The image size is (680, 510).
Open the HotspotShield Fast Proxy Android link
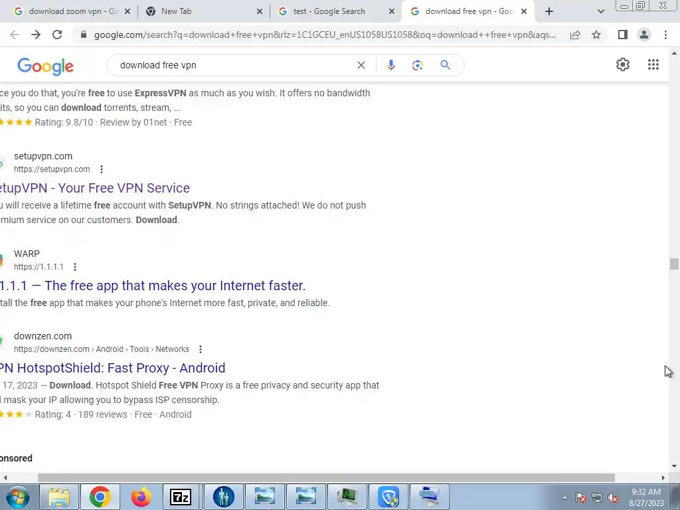[113, 368]
